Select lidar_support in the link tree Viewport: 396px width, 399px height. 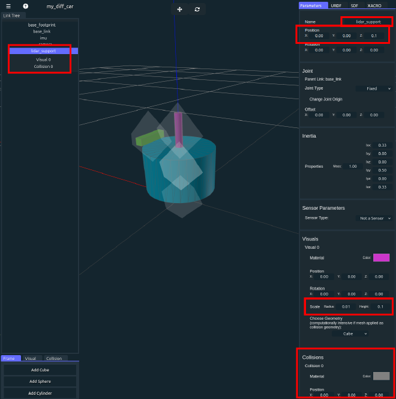pos(43,51)
